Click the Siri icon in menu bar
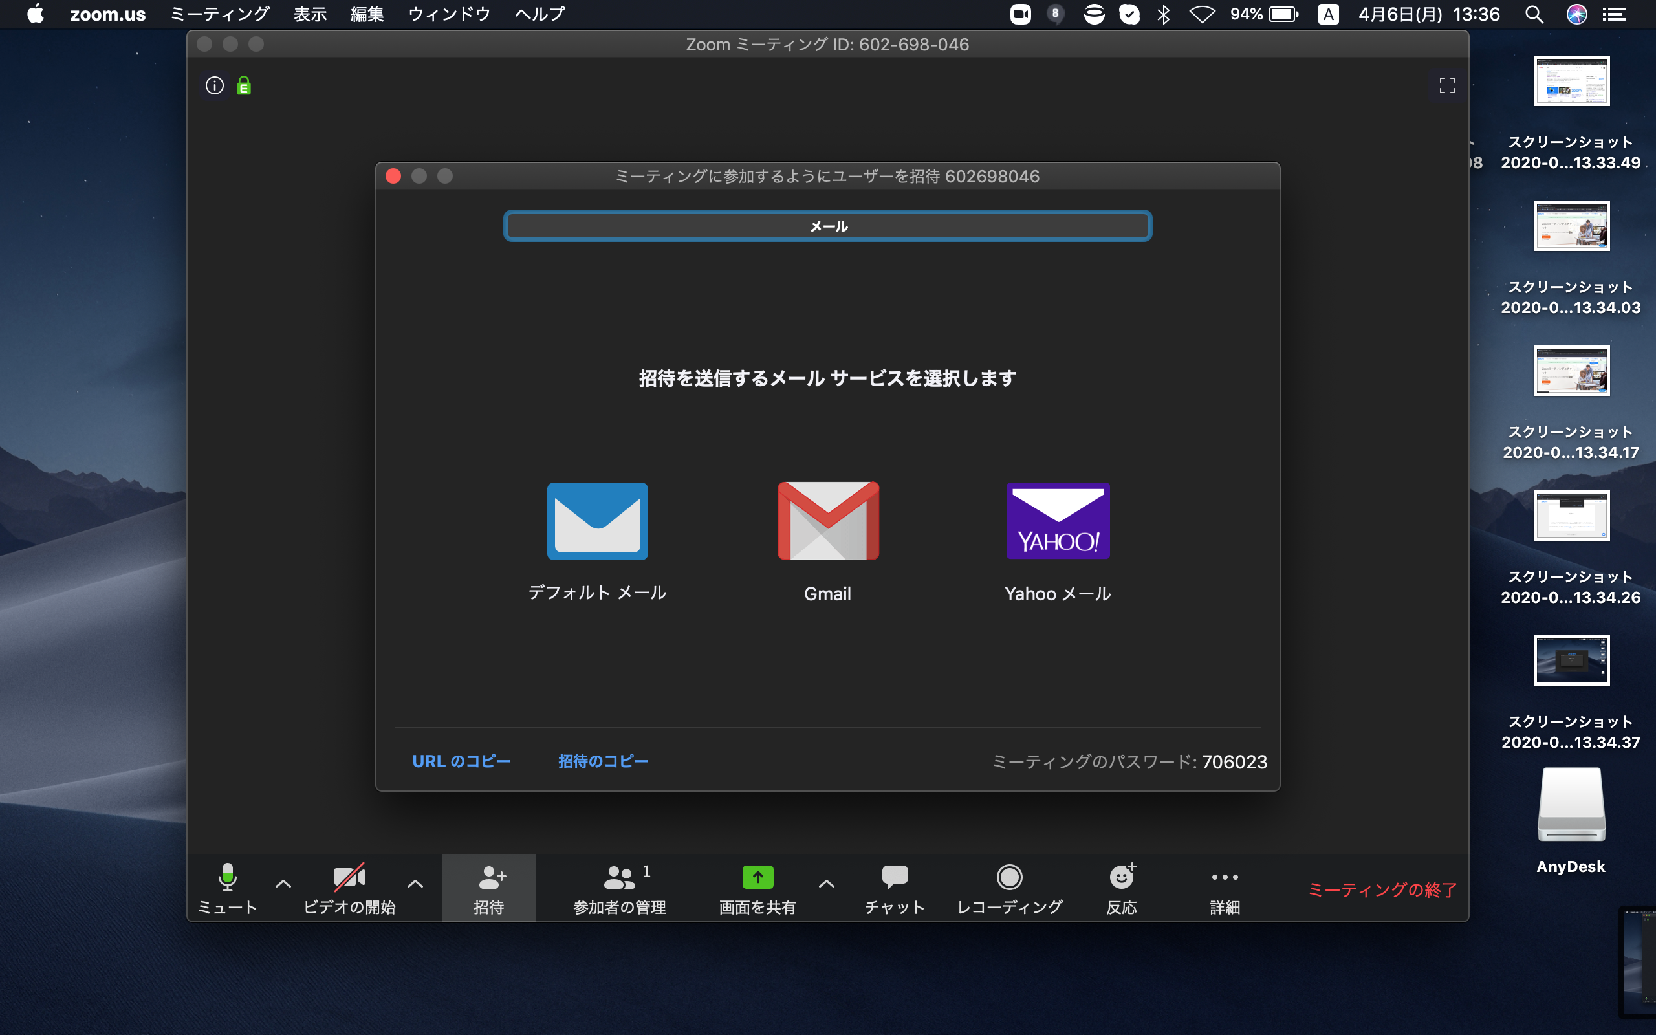Screen dimensions: 1656x1035 point(1576,14)
